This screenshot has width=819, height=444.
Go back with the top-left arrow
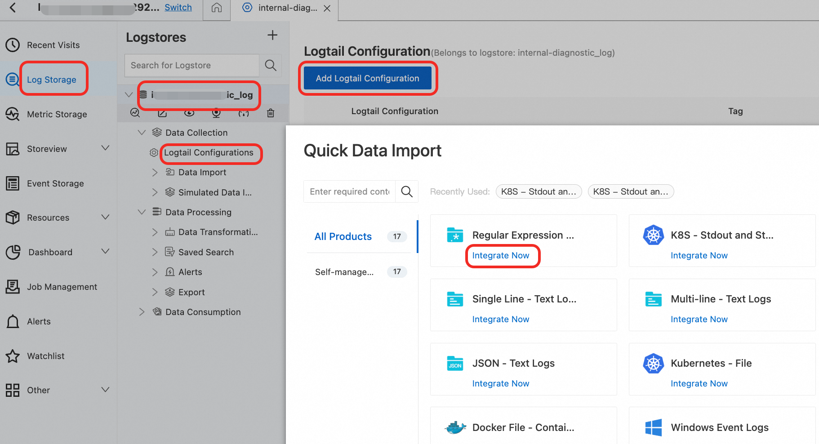[x=13, y=7]
